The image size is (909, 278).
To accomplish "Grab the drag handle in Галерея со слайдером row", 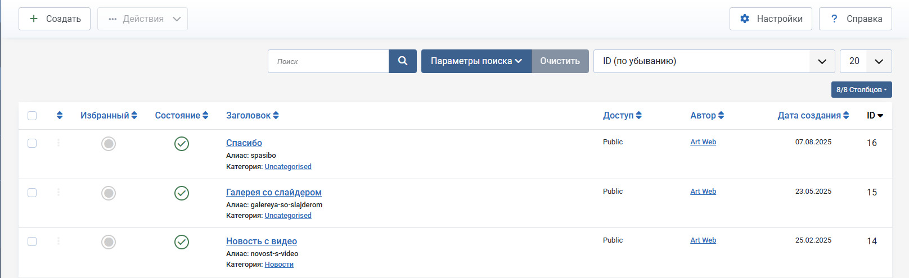I will click(58, 192).
